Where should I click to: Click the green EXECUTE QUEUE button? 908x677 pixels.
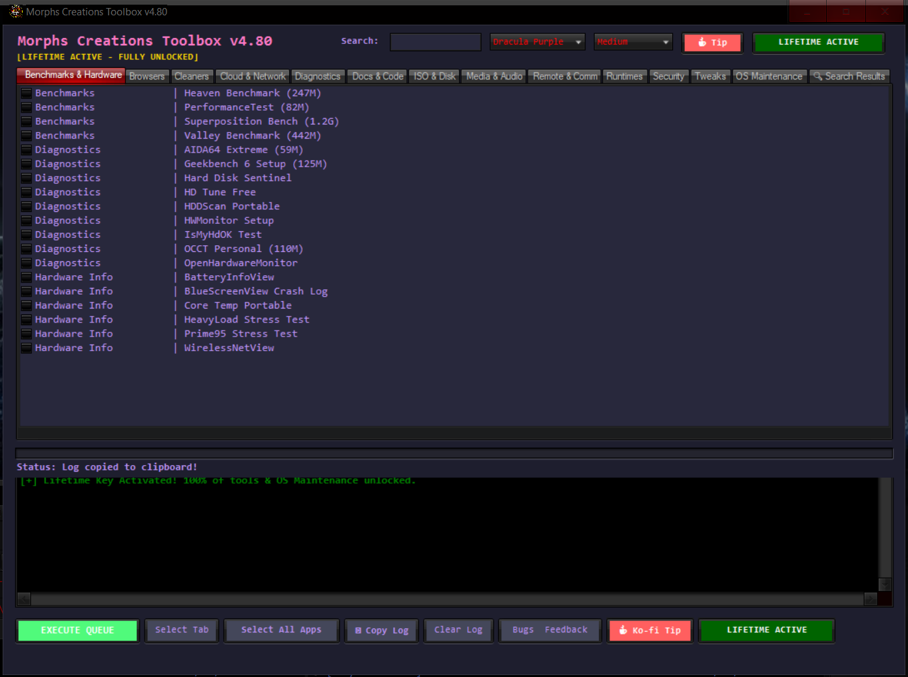coord(77,630)
